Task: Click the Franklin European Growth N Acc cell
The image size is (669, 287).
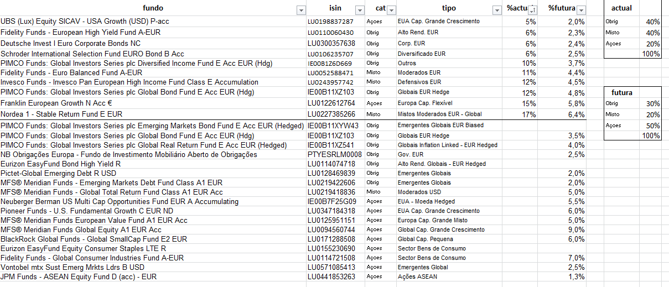Action: coord(56,103)
